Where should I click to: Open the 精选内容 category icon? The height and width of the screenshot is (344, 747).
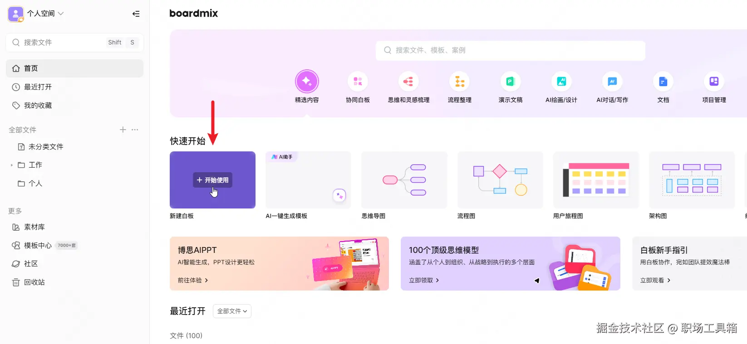[x=307, y=82]
